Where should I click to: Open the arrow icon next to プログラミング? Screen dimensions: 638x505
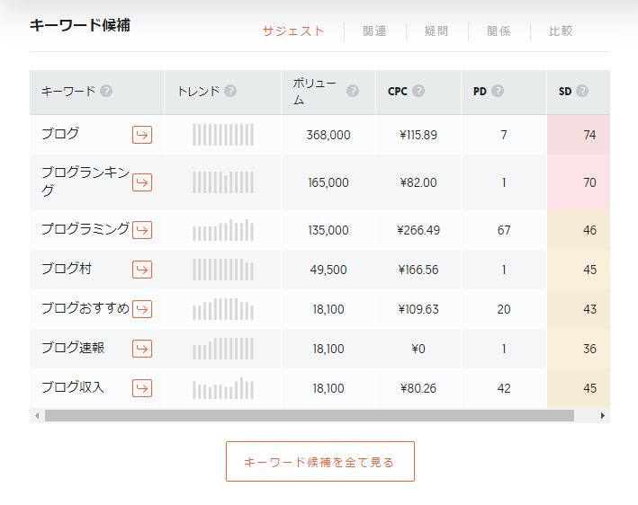tap(142, 230)
